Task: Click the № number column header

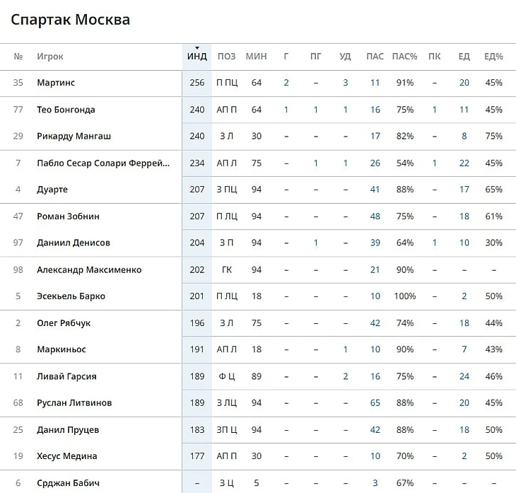Action: (18, 57)
